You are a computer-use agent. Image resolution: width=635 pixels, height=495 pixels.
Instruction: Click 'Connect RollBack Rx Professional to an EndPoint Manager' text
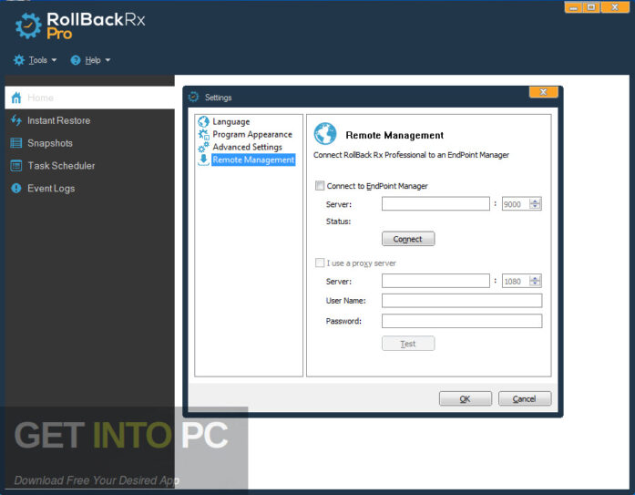coord(412,155)
